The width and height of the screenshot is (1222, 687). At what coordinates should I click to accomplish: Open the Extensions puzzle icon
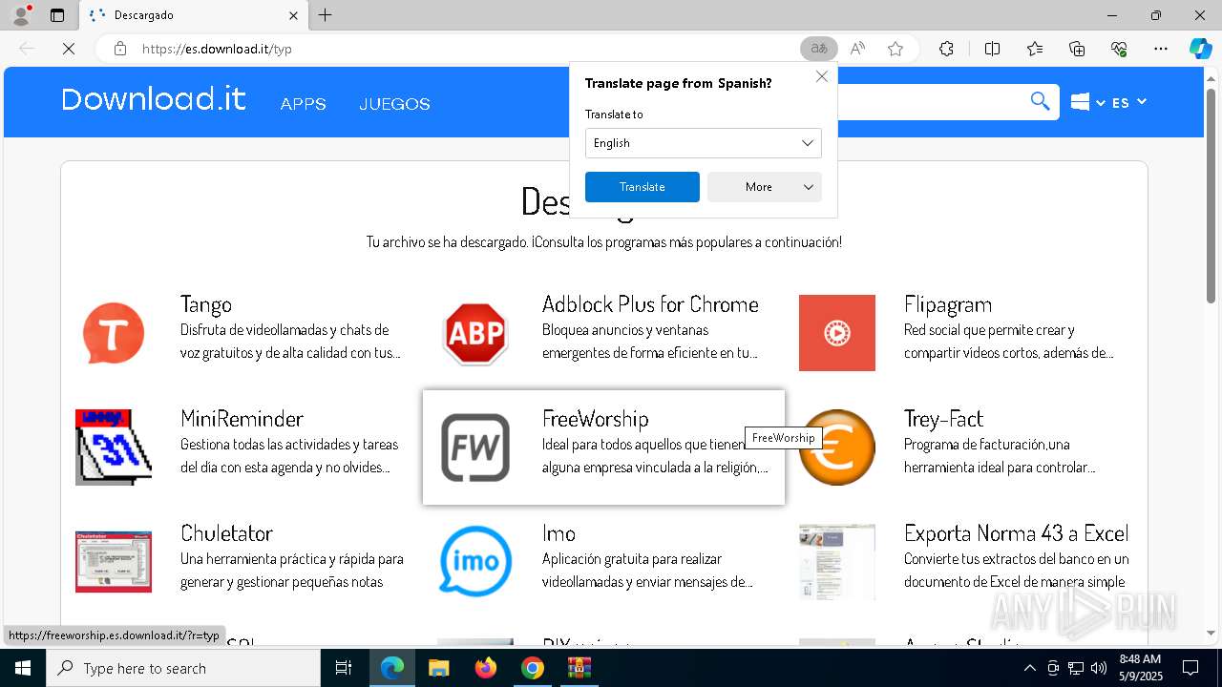[946, 49]
